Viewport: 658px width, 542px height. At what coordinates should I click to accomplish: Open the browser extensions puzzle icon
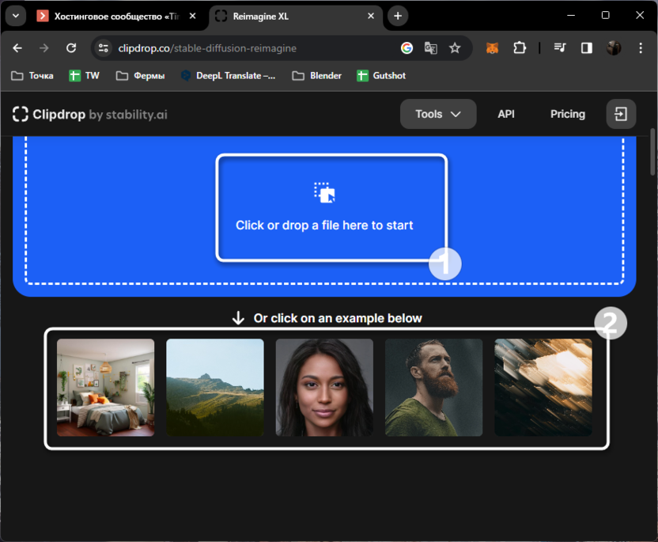coord(520,48)
